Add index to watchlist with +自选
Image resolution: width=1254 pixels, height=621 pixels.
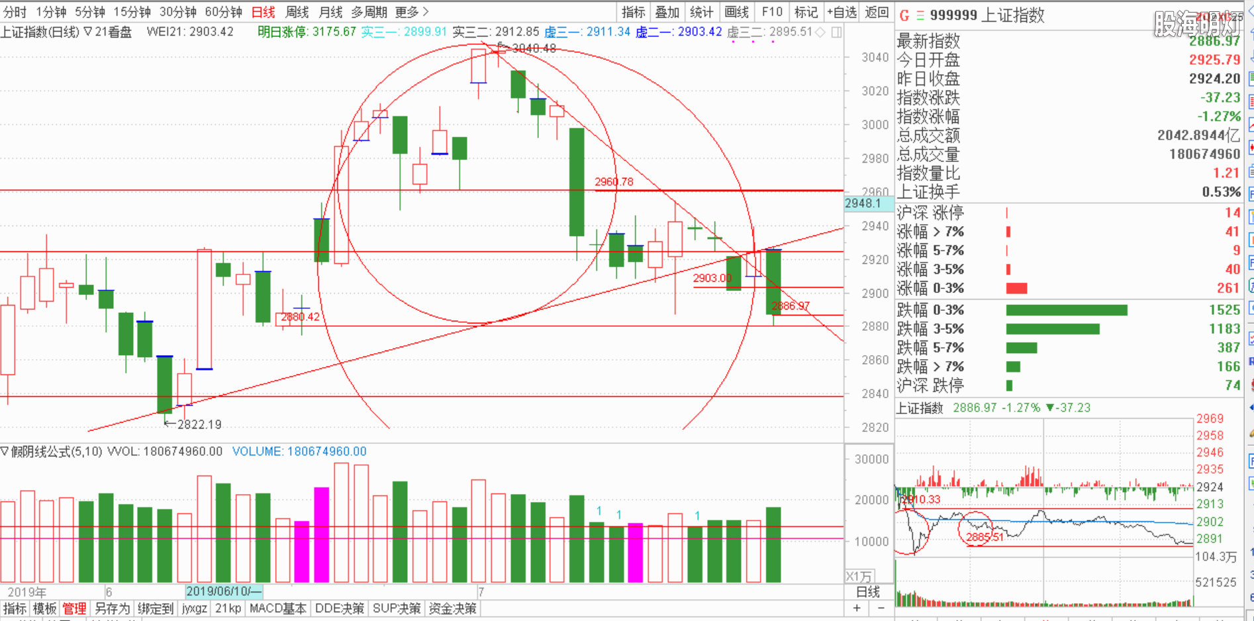tap(842, 12)
